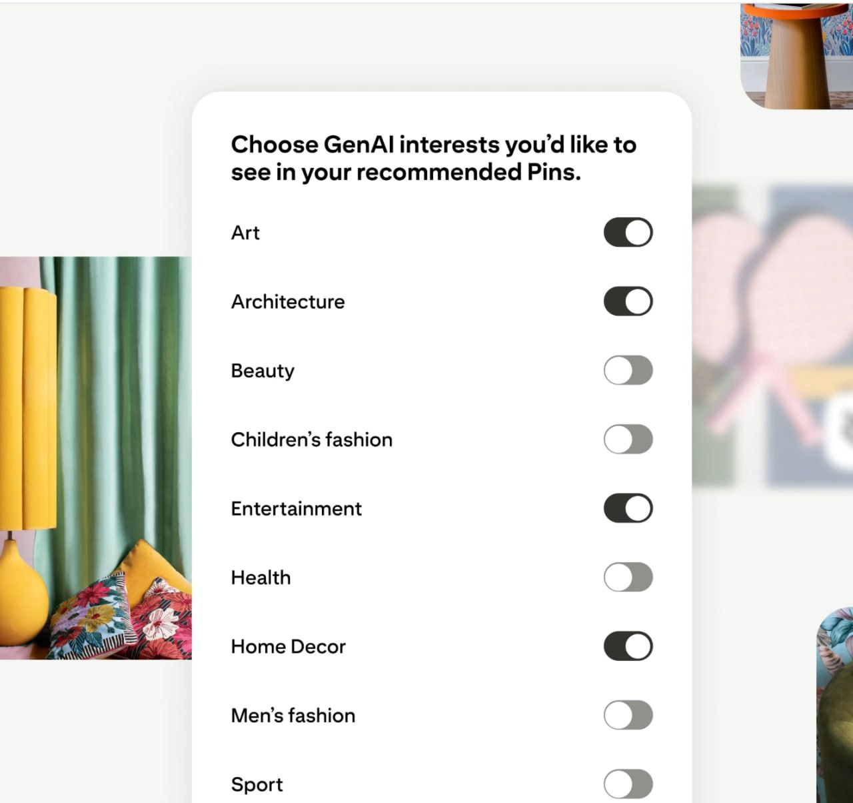This screenshot has height=803, width=853.
Task: Click the 'Home Decor' text label
Action: coord(289,647)
